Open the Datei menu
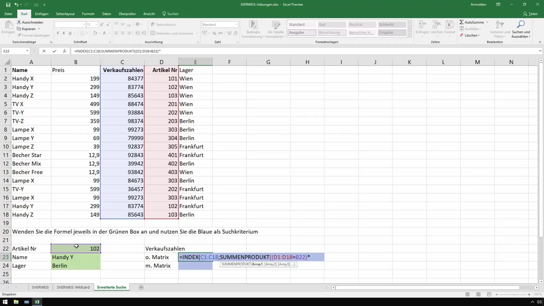The width and height of the screenshot is (544, 306). [x=8, y=14]
